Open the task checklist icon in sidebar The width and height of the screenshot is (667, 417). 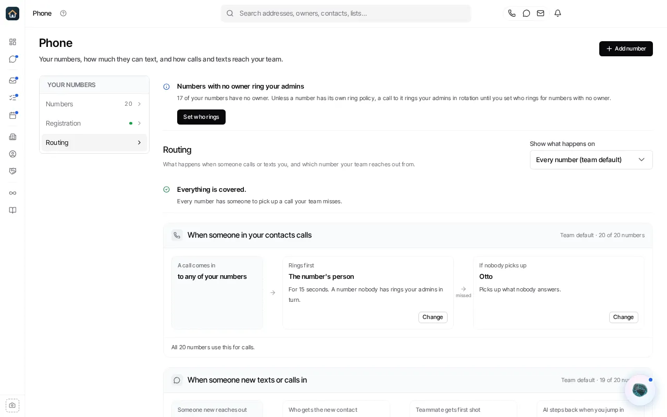coord(13,97)
